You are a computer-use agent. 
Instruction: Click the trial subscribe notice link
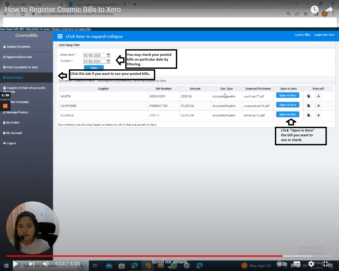click(72, 29)
